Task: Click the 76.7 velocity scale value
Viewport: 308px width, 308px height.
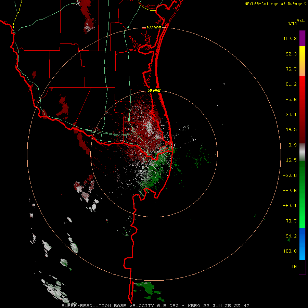Action: click(x=291, y=69)
